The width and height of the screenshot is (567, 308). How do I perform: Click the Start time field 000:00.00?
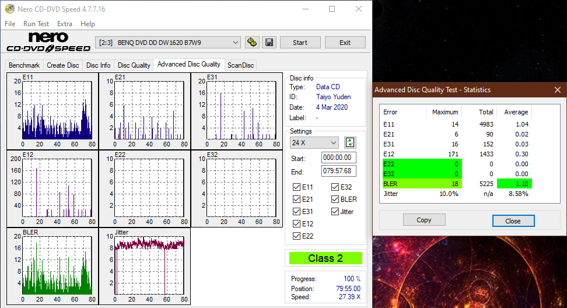pyautogui.click(x=338, y=157)
